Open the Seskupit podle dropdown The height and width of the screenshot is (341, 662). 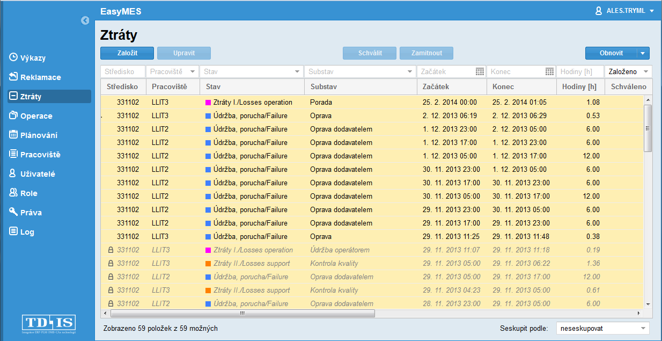[643, 328]
